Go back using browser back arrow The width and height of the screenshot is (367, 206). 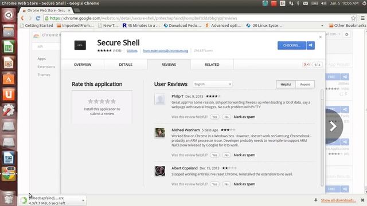[22, 18]
